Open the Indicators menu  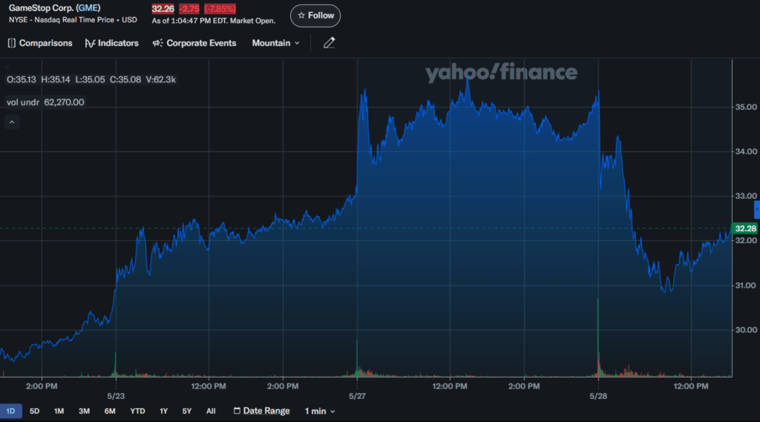tap(112, 43)
